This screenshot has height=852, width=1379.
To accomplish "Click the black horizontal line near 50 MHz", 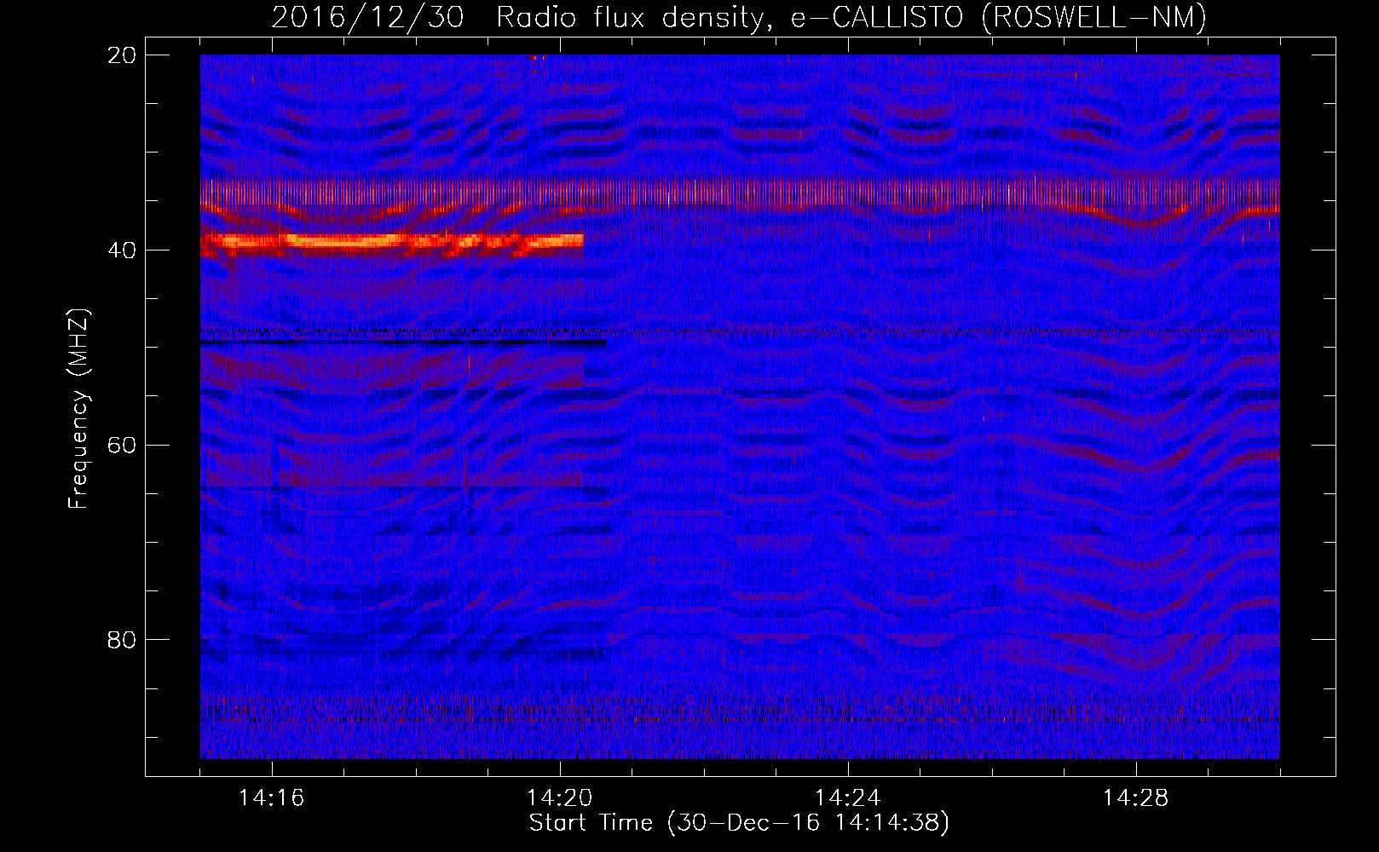I will (x=403, y=343).
